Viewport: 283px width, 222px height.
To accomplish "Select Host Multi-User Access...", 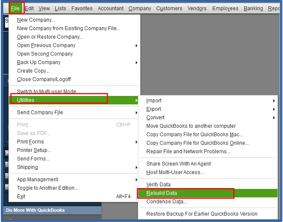I will (208, 172).
